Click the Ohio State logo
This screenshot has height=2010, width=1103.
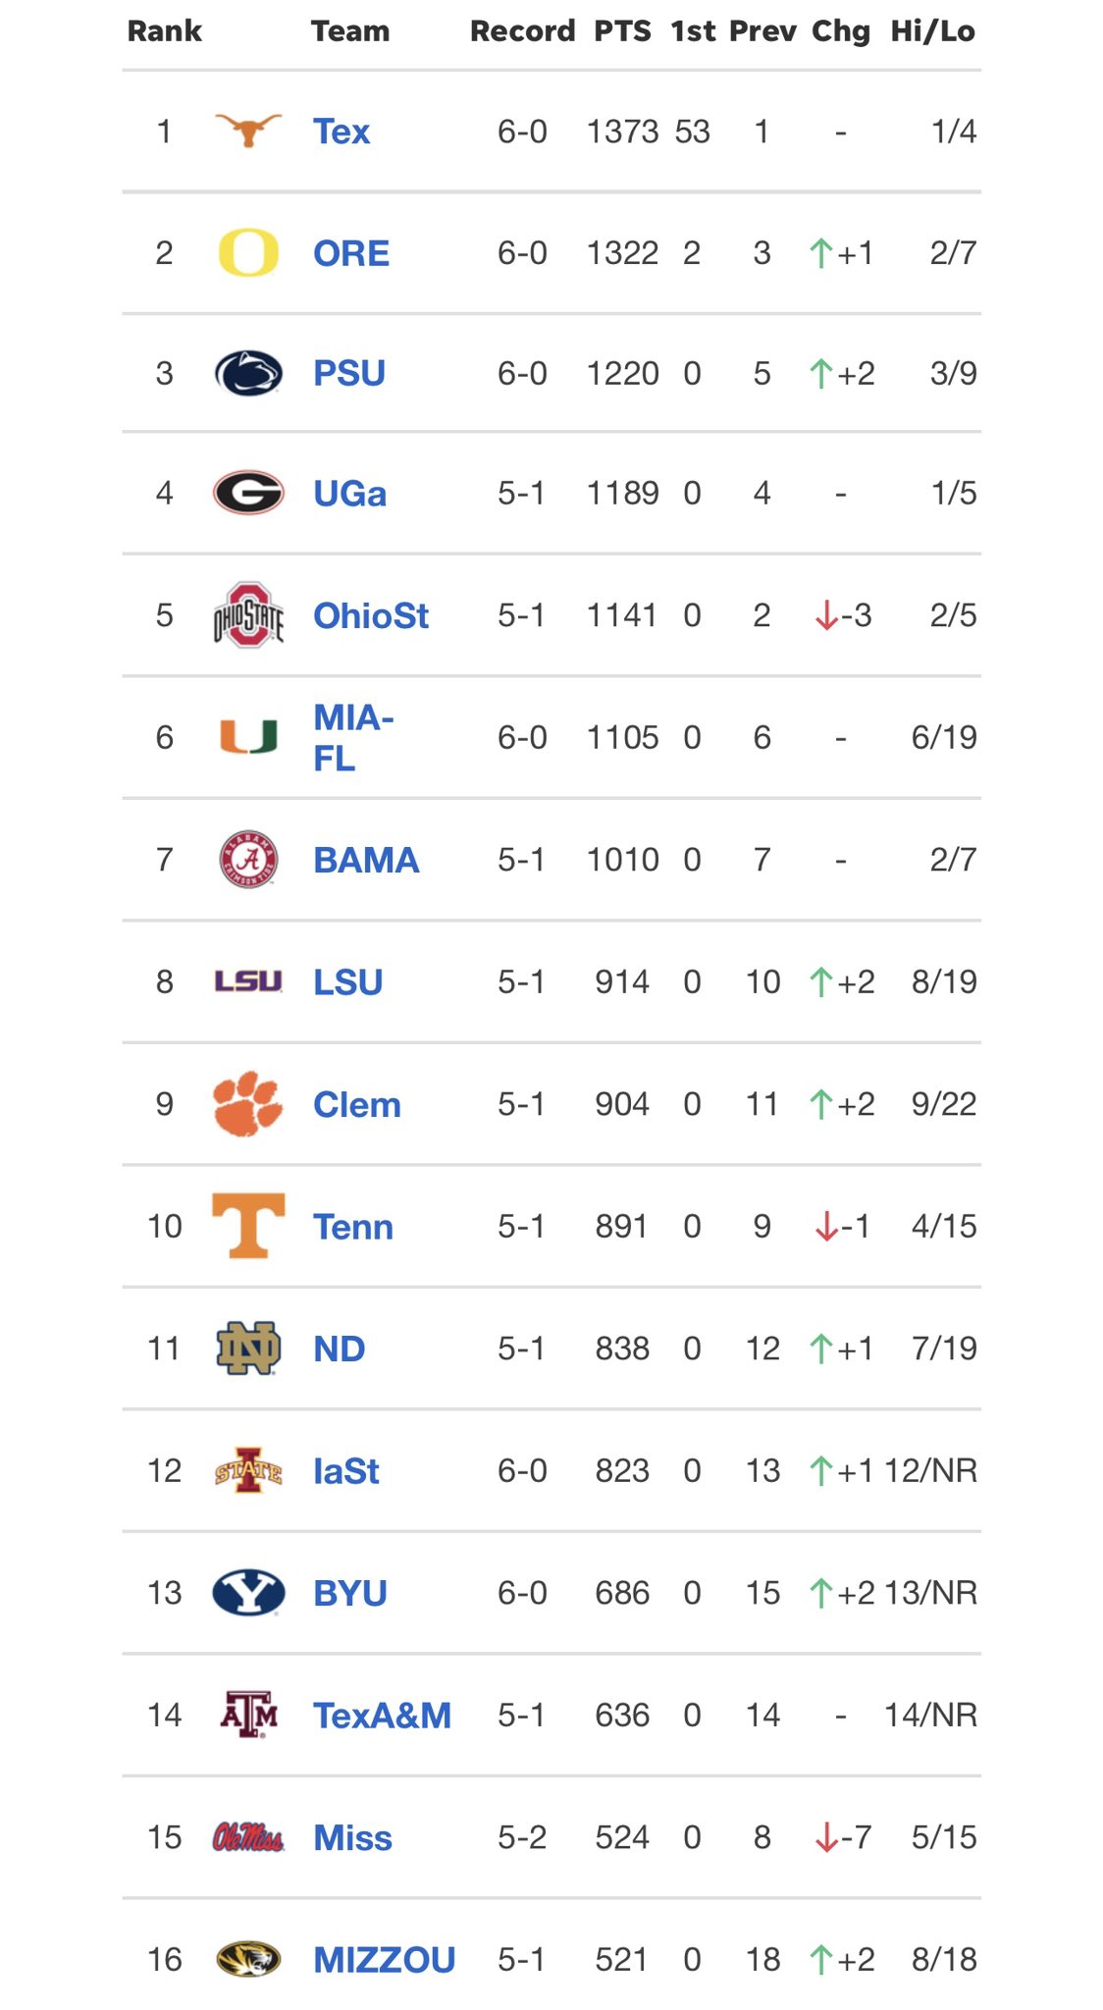pyautogui.click(x=248, y=615)
